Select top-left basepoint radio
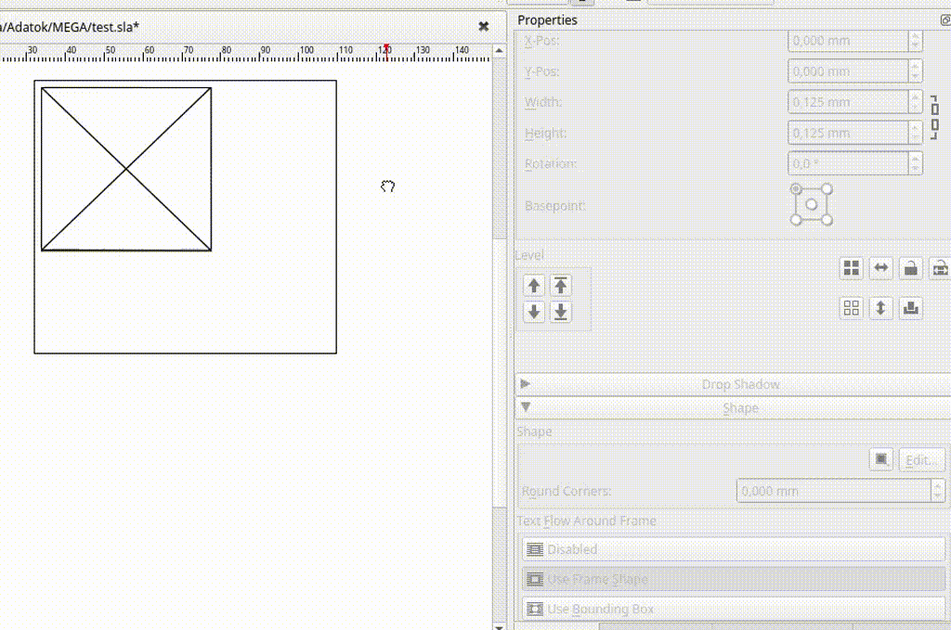951x630 pixels. [796, 189]
